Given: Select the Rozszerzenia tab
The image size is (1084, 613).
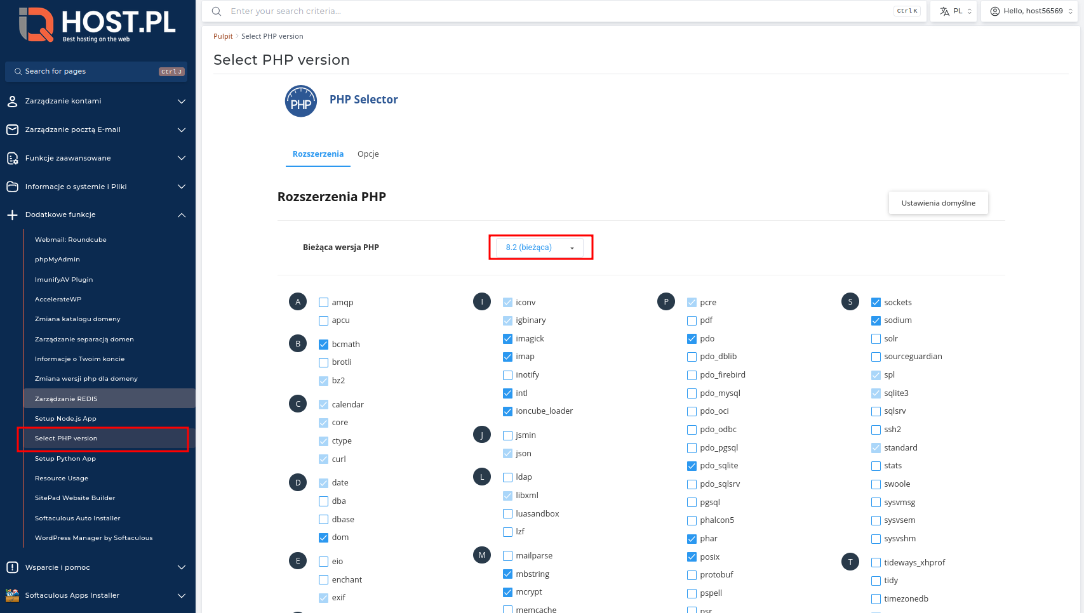Looking at the screenshot, I should coord(318,154).
